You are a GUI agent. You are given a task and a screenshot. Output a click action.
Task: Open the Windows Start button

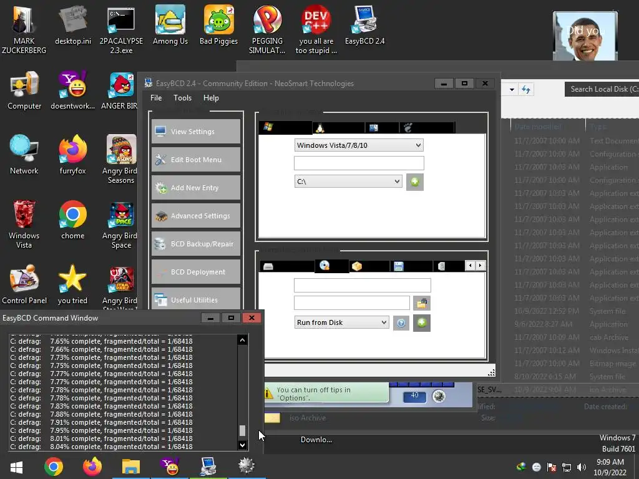coord(16,467)
